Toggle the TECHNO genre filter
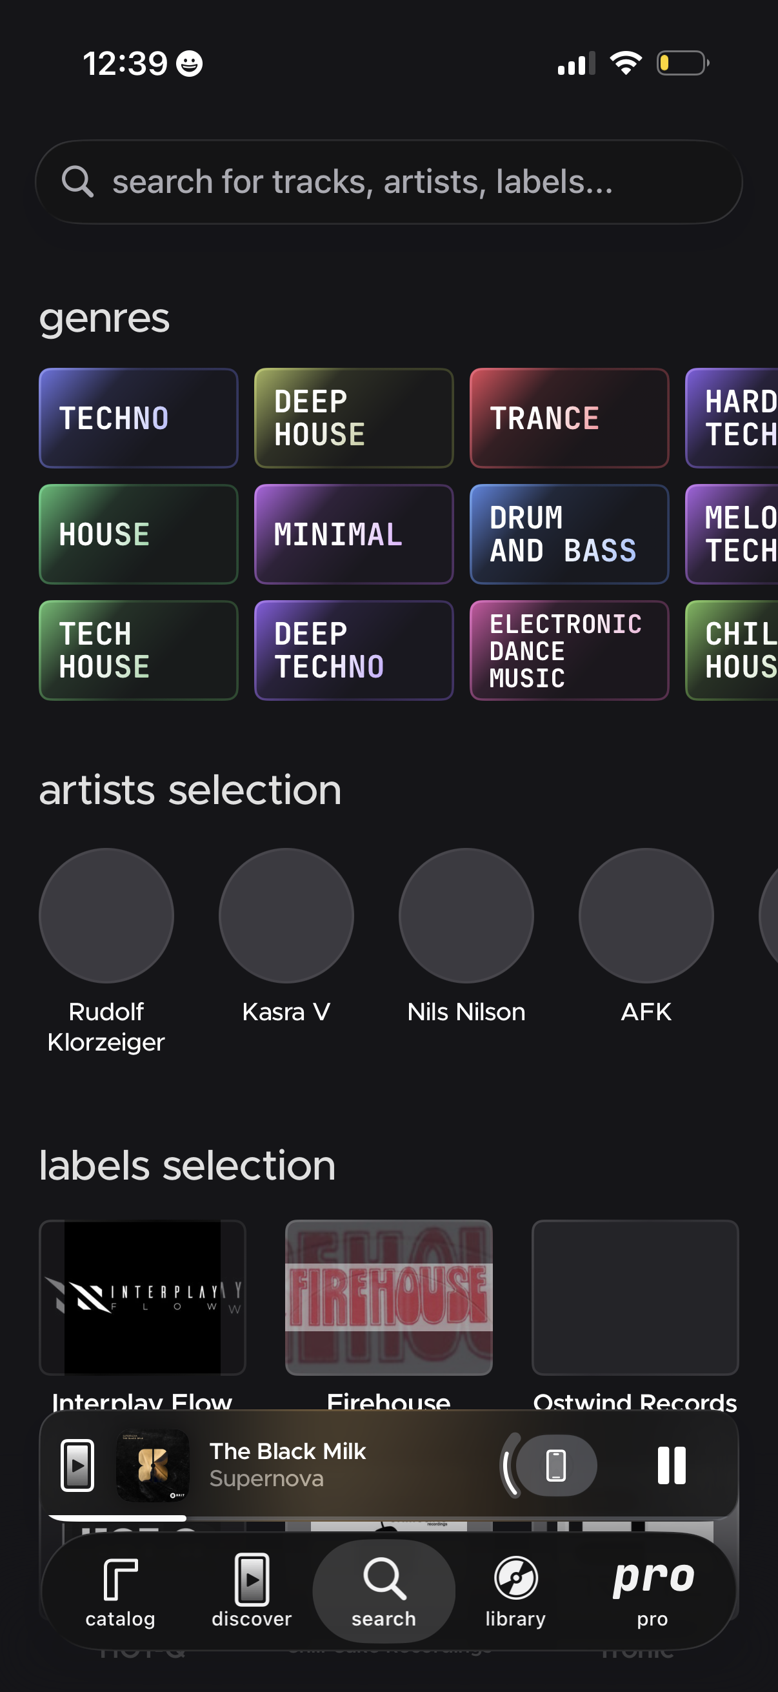The image size is (778, 1692). [138, 418]
